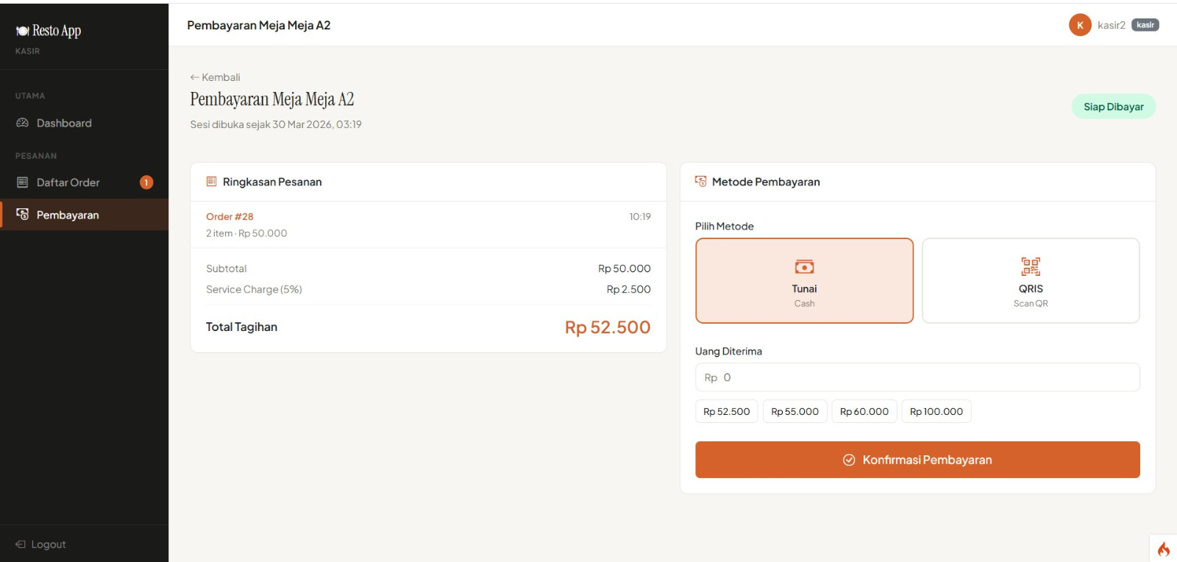1177x562 pixels.
Task: Click the Logout arrow icon
Action: point(21,544)
